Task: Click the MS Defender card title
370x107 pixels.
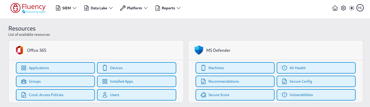Action: [x=218, y=50]
